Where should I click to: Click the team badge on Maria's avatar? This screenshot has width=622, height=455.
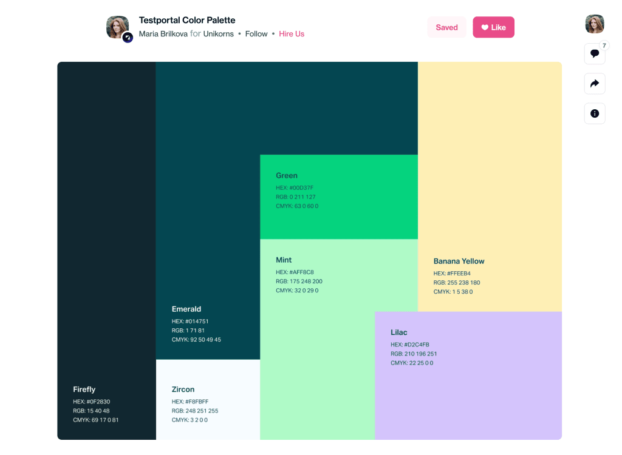pyautogui.click(x=127, y=37)
